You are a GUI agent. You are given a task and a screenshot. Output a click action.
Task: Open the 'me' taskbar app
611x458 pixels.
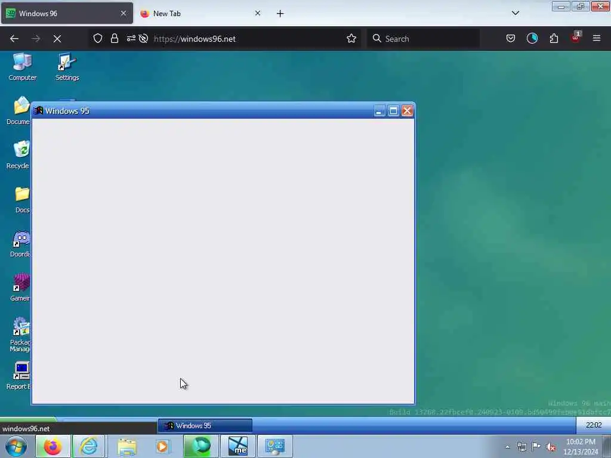point(237,446)
